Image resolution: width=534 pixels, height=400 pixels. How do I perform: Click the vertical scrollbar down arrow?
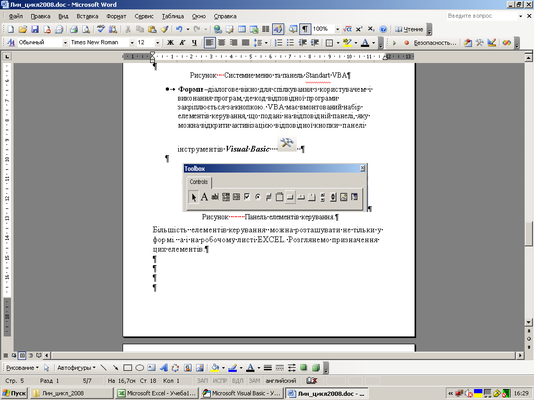529,322
